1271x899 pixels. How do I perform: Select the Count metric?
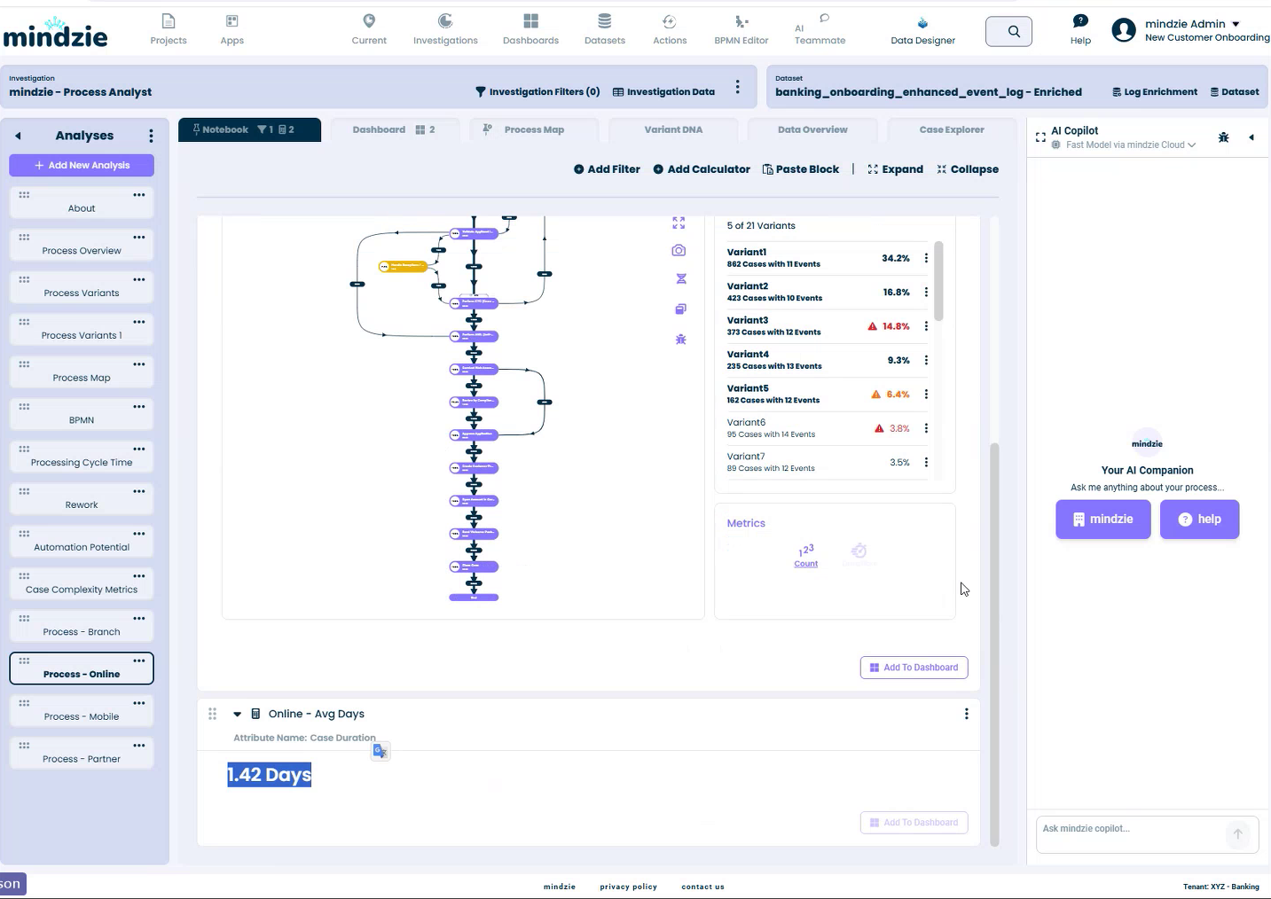806,556
